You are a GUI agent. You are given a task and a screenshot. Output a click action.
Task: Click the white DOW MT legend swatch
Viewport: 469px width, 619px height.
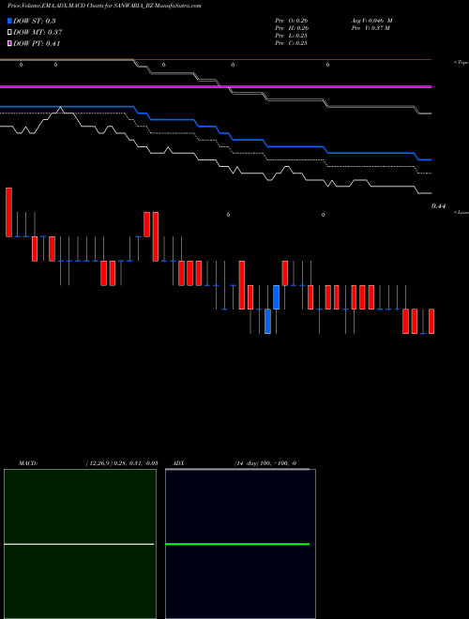9,33
